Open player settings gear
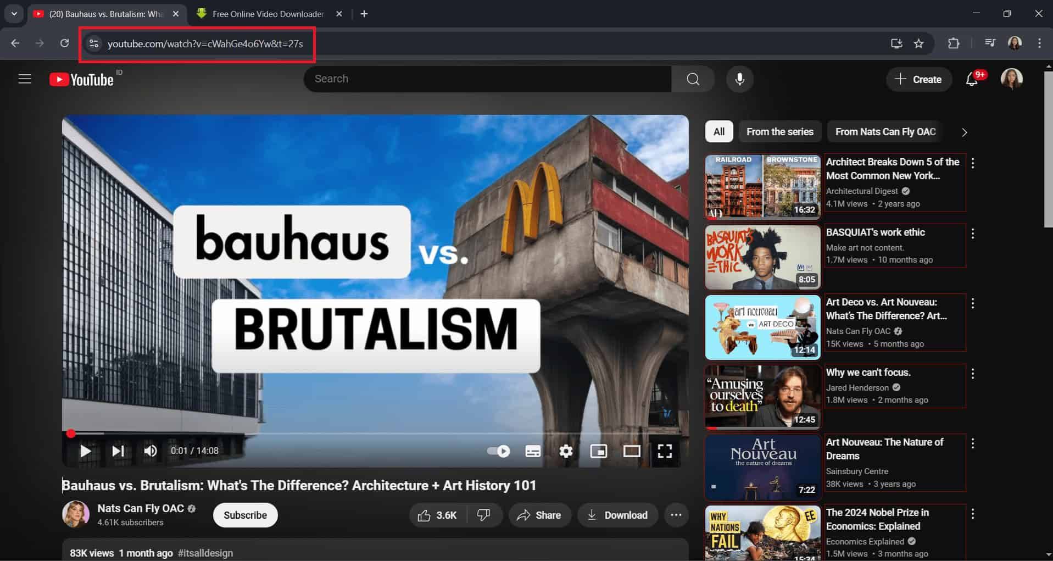 tap(566, 451)
